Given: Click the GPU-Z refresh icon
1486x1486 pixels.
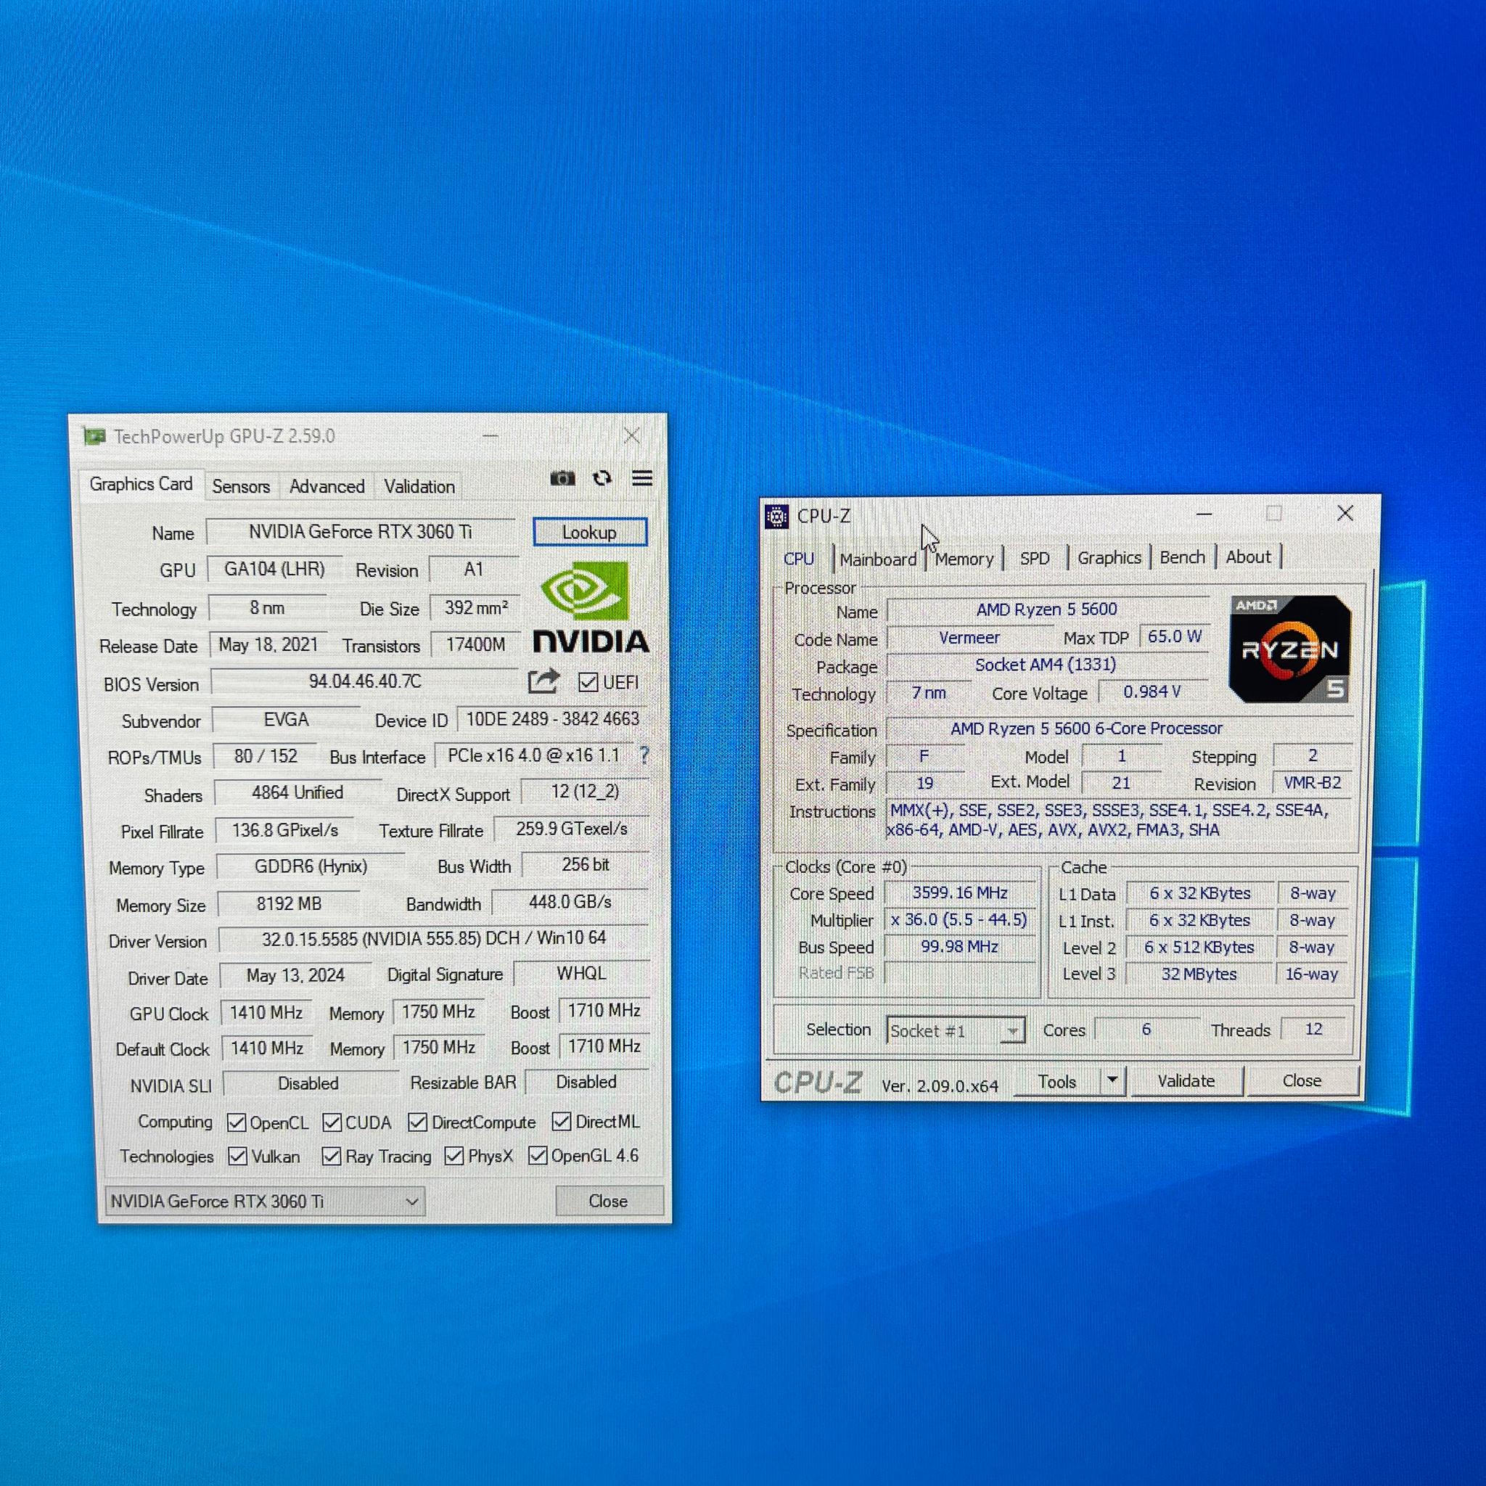Looking at the screenshot, I should coord(602,478).
